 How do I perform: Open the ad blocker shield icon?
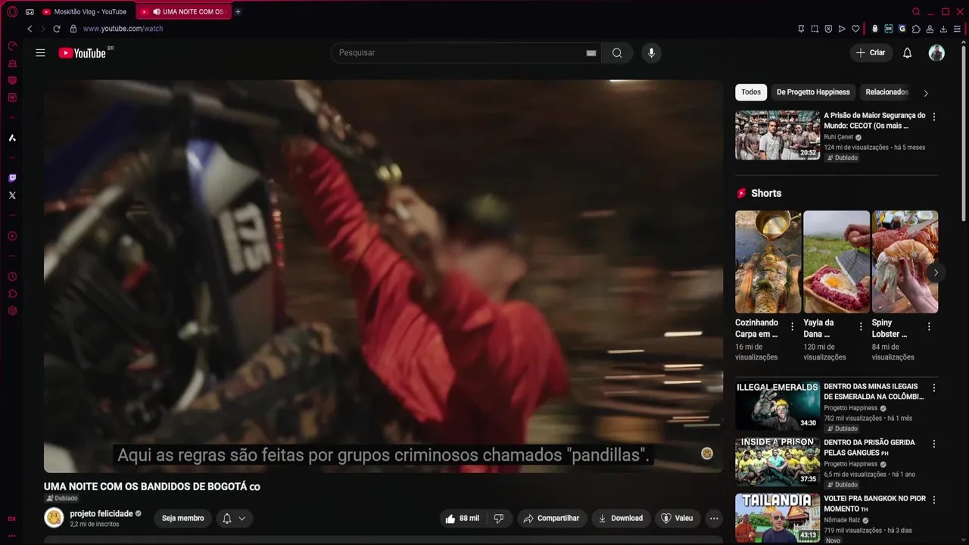[x=828, y=29]
